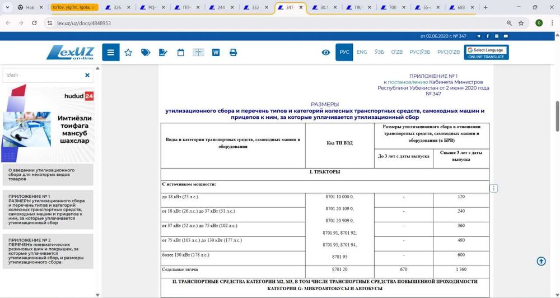Toggle the eye accessibility view icon
Image resolution: width=560 pixels, height=298 pixels.
click(x=326, y=53)
